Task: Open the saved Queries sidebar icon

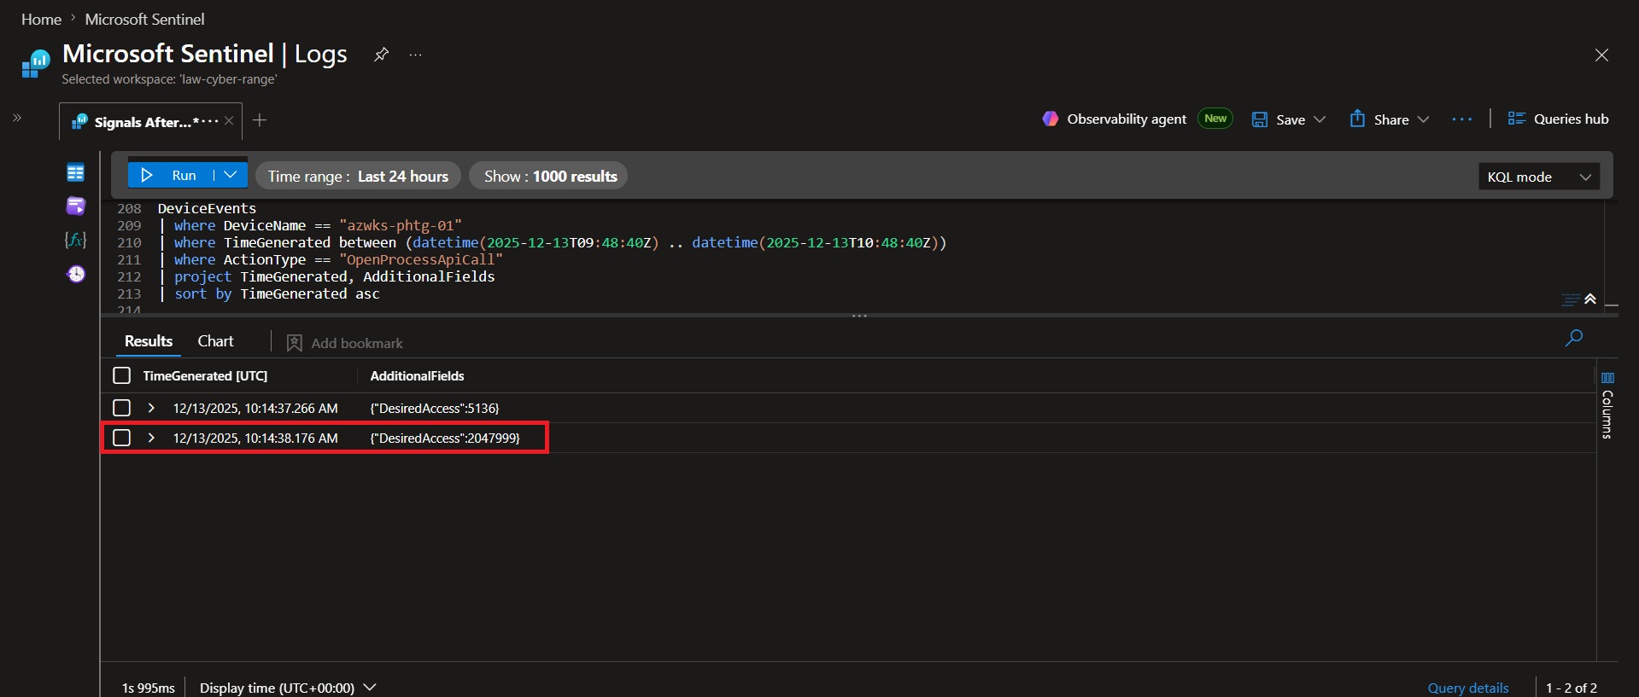Action: (x=75, y=206)
